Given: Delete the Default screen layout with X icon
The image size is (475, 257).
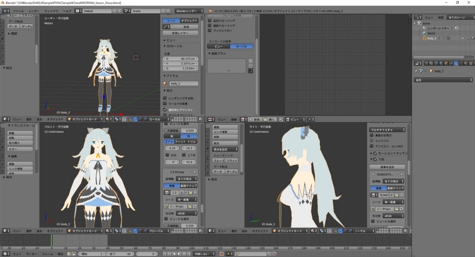Looking at the screenshot, I should 119,11.
